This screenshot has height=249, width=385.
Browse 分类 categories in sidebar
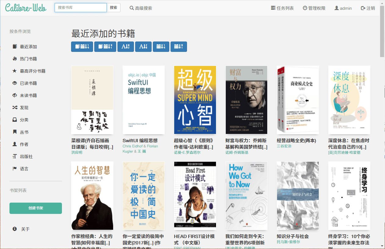[x=24, y=120]
